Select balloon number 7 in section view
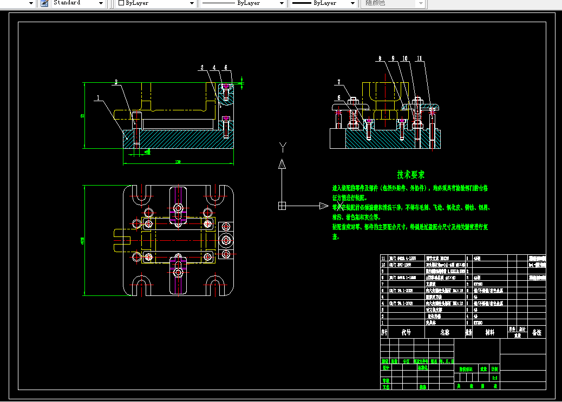This screenshot has width=562, height=402. pyautogui.click(x=339, y=82)
